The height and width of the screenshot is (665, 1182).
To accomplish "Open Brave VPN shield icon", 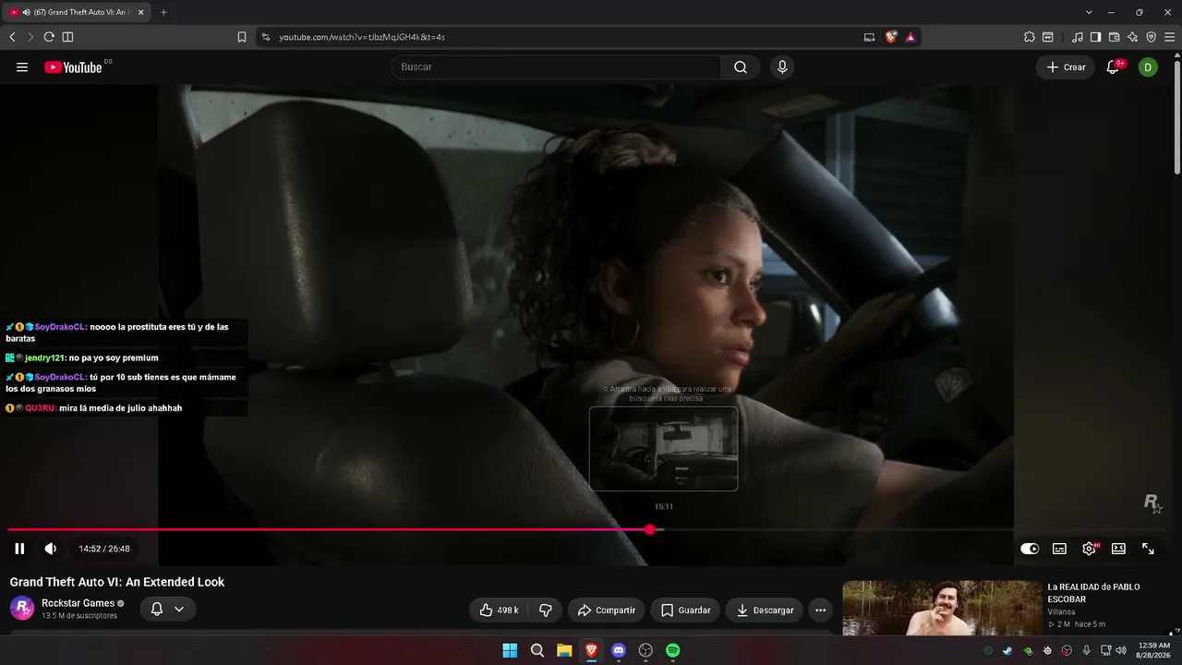I will (1152, 37).
